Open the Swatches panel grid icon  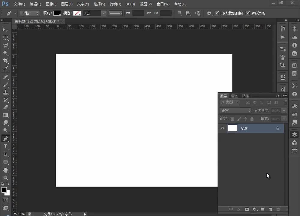click(295, 114)
